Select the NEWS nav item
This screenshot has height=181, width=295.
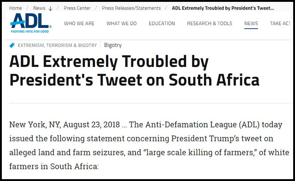(x=251, y=24)
